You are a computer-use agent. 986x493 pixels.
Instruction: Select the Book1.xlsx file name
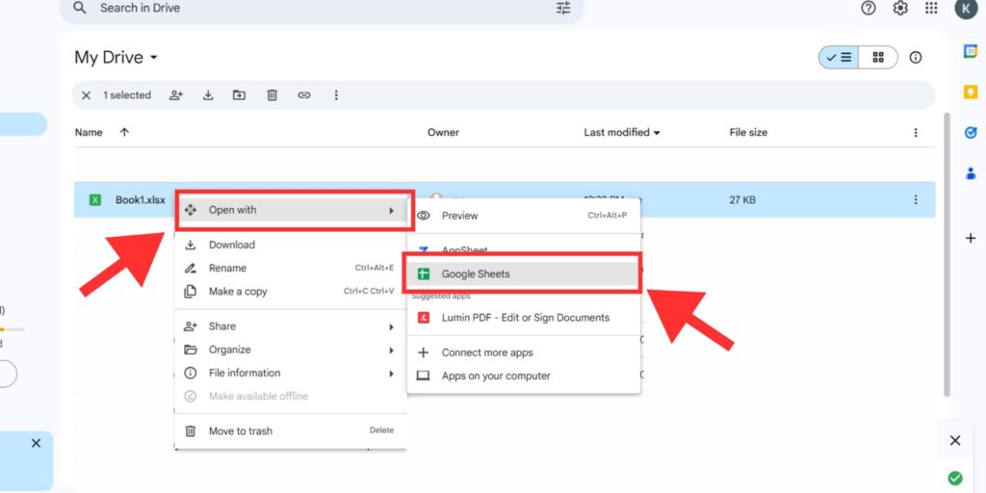(x=141, y=200)
